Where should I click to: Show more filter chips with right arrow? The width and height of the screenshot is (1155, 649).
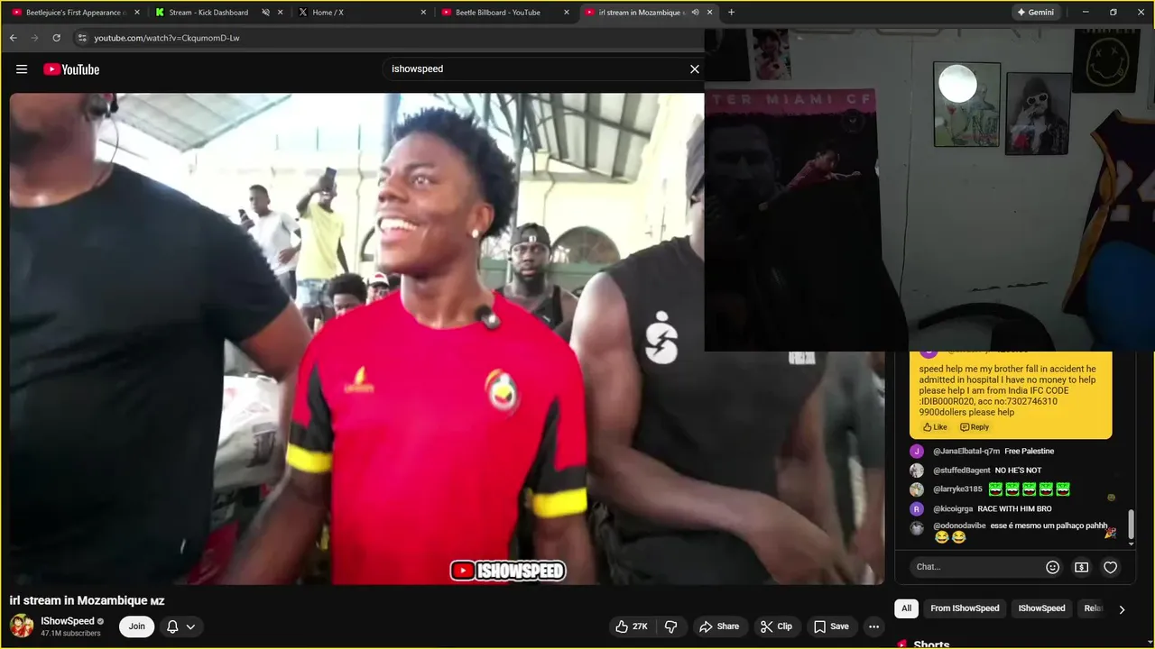pos(1122,609)
